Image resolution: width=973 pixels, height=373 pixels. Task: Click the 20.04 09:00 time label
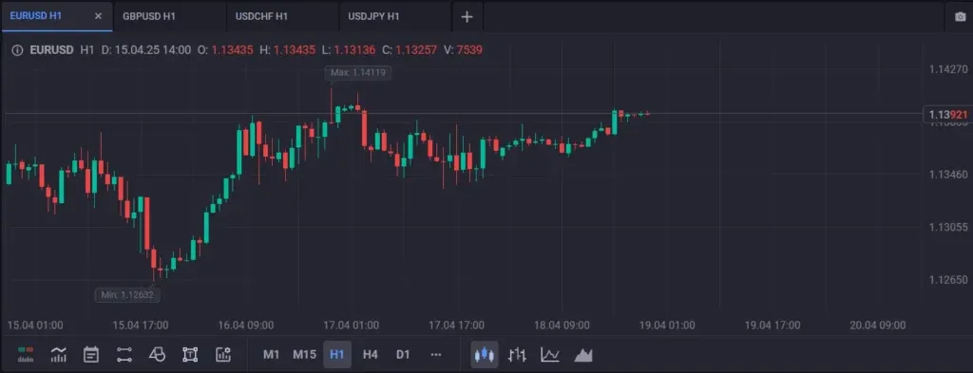[878, 326]
